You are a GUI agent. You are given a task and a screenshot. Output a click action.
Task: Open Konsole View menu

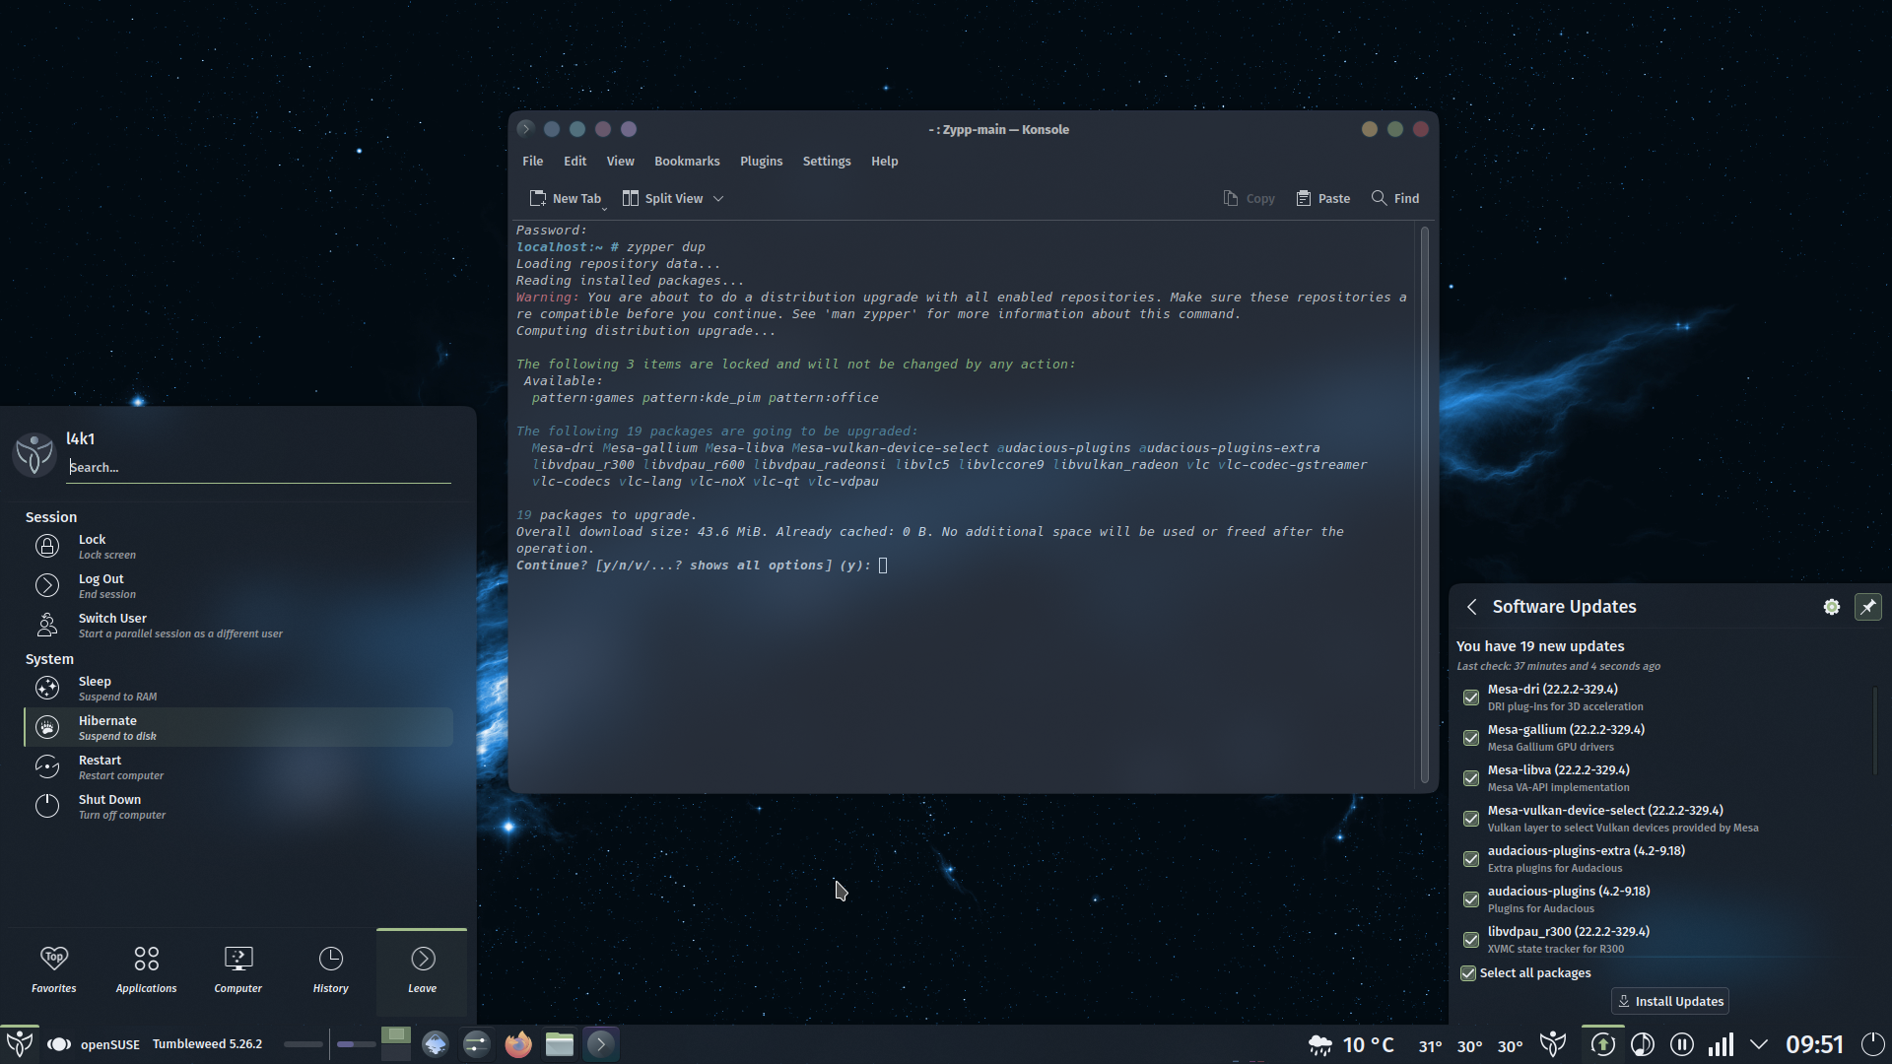point(620,161)
